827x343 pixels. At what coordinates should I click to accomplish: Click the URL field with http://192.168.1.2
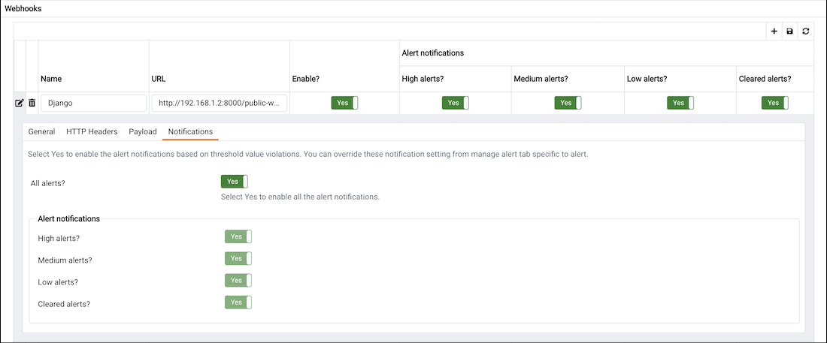pos(220,104)
